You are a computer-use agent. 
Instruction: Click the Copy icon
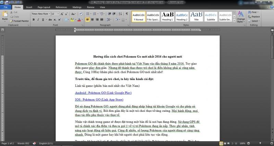click(x=12, y=16)
